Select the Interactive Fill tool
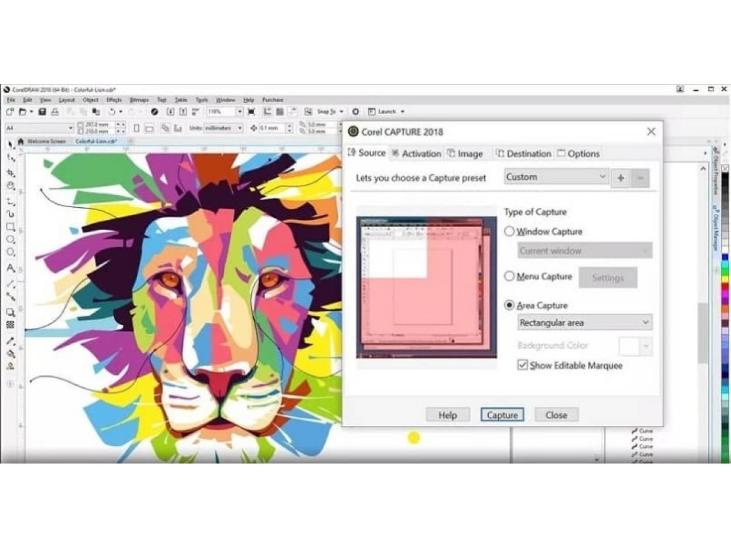 click(10, 354)
